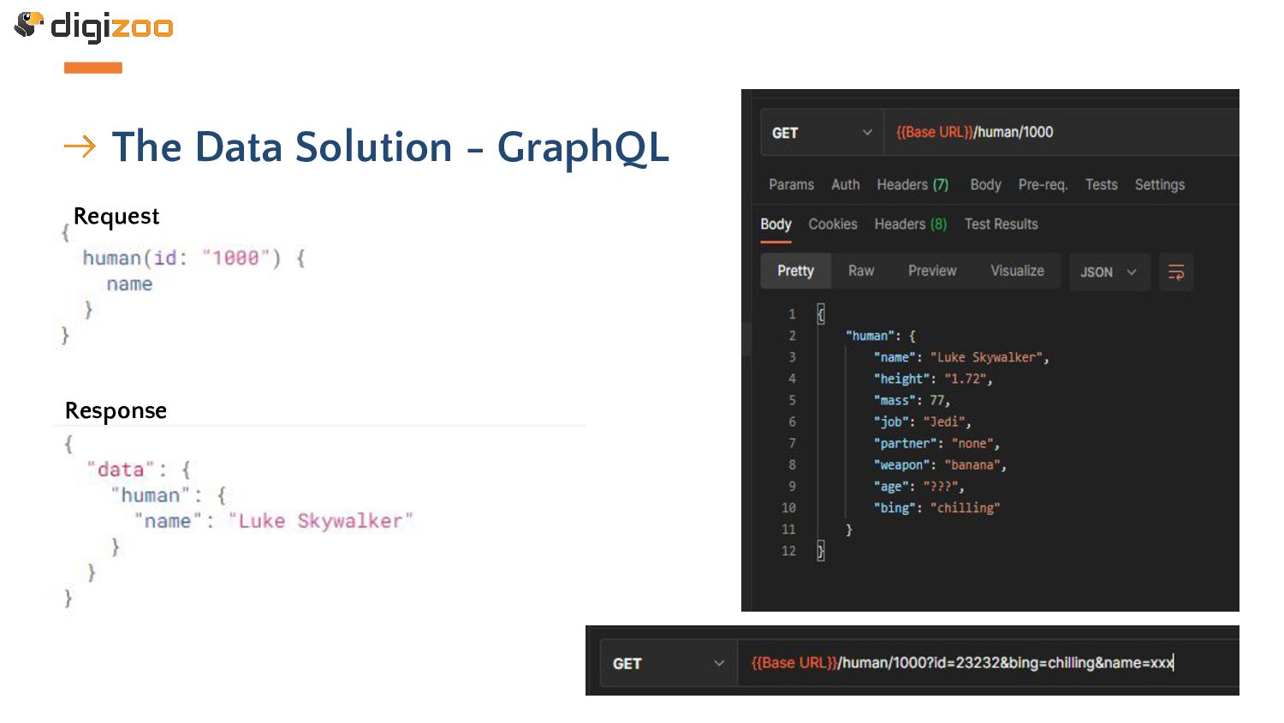The image size is (1284, 723).
Task: Switch to request Headers (7) tab
Action: [x=912, y=185]
